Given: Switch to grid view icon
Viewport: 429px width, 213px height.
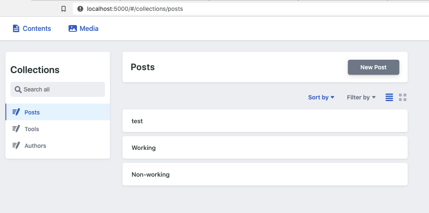Looking at the screenshot, I should (403, 97).
